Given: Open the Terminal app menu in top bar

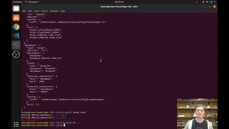Looking at the screenshot, I should click(32, 2).
